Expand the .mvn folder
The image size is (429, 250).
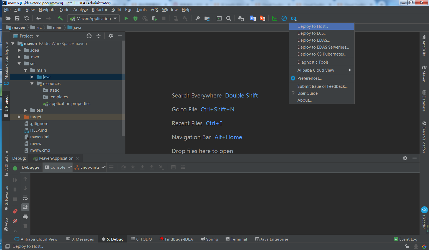tap(19, 57)
